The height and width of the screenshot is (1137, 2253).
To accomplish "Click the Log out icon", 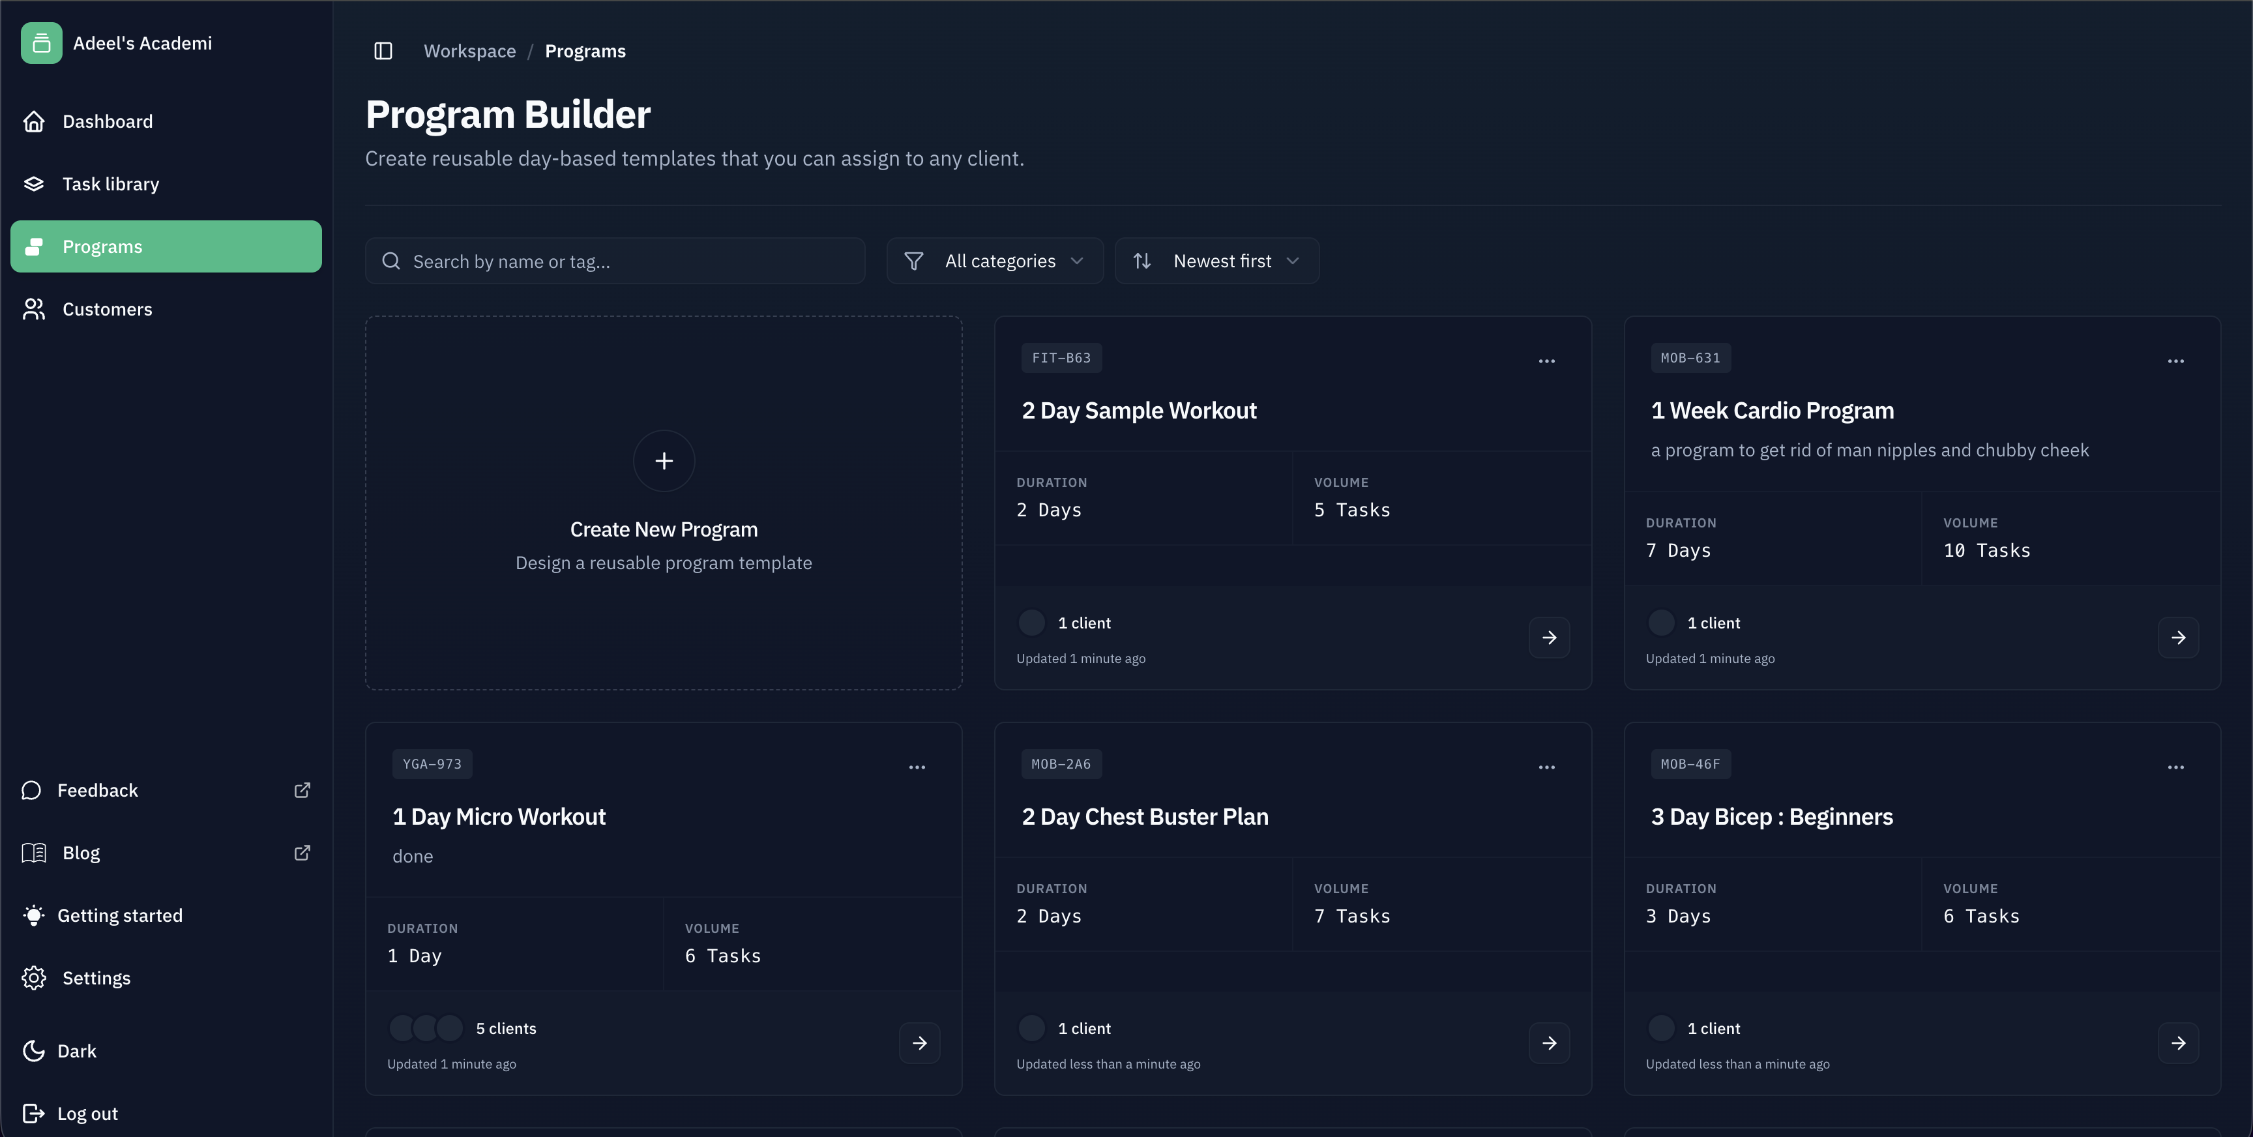I will [x=33, y=1112].
